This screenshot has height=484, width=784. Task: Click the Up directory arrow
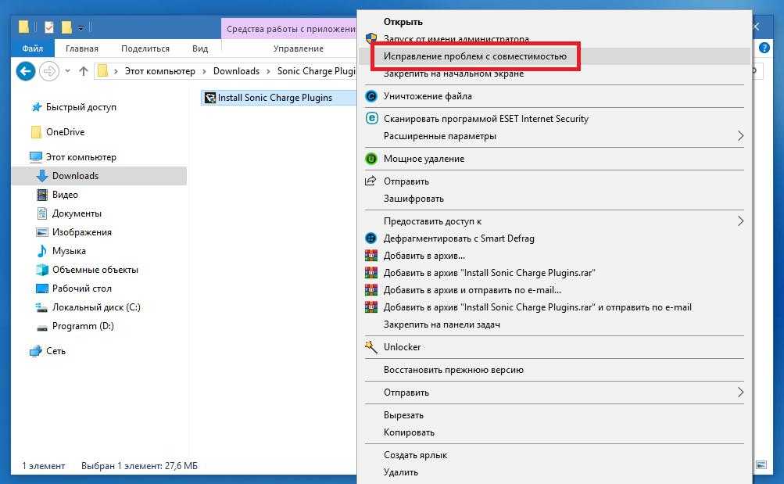[84, 71]
